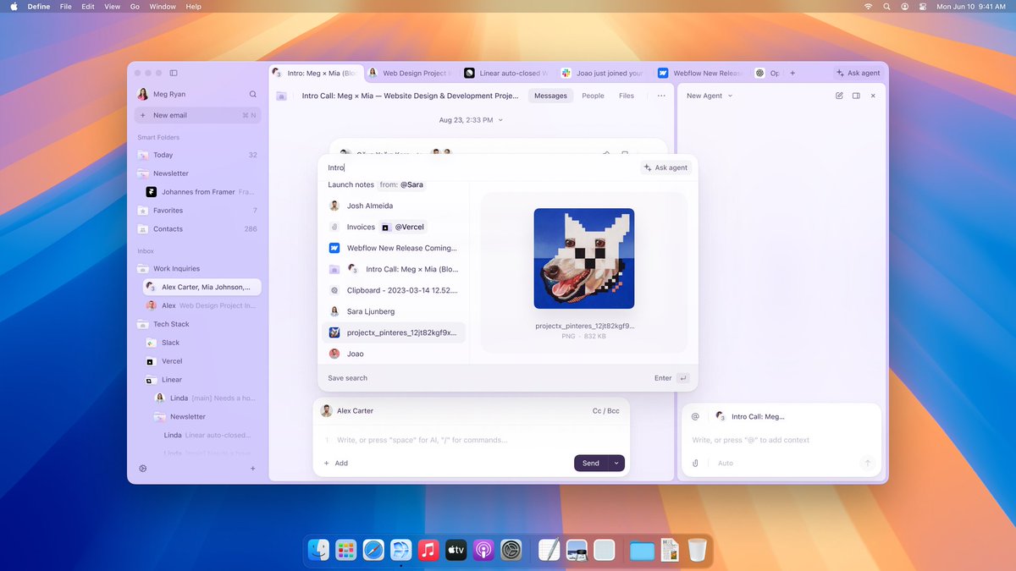Select Josh Almeida search result
Screen dimensions: 1016x571
(x=394, y=206)
